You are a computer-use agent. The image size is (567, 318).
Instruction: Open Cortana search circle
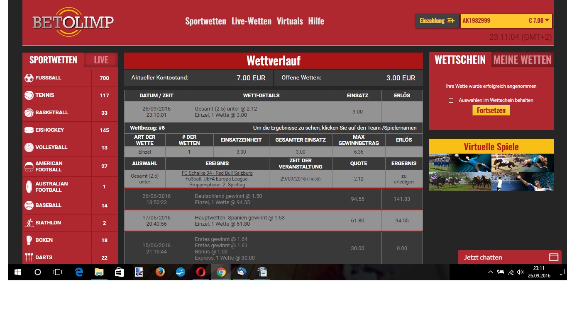(x=38, y=272)
